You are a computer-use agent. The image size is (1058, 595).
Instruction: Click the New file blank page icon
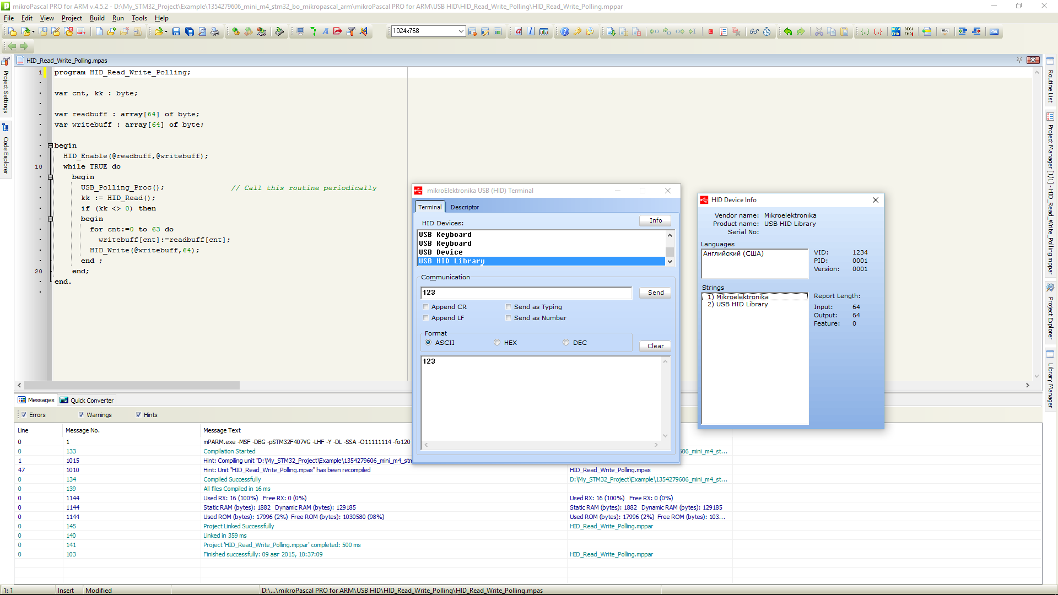[x=99, y=31]
